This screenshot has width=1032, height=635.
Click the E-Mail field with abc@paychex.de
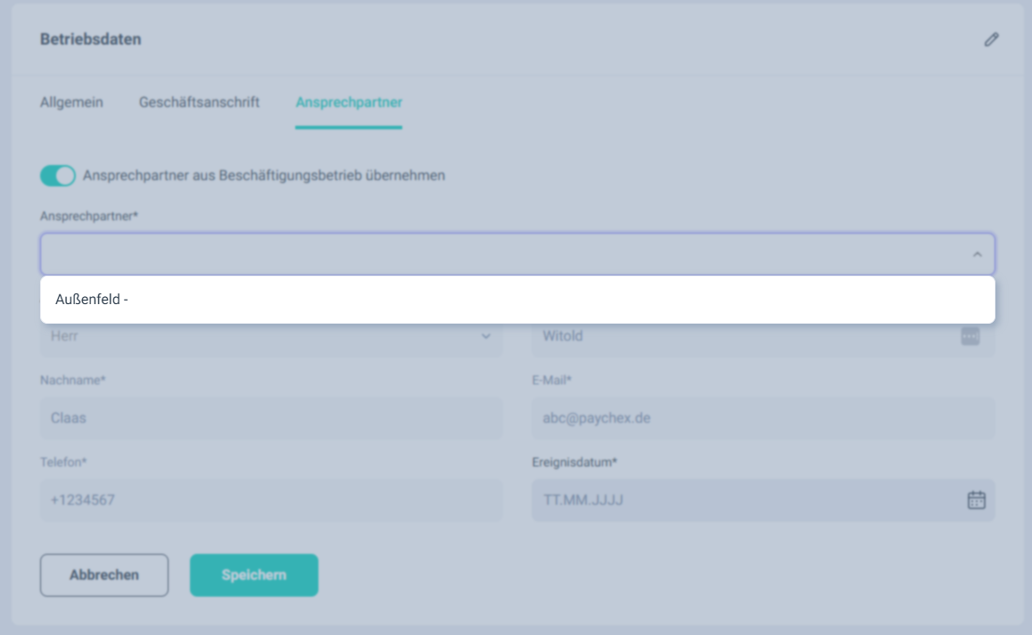pyautogui.click(x=763, y=418)
